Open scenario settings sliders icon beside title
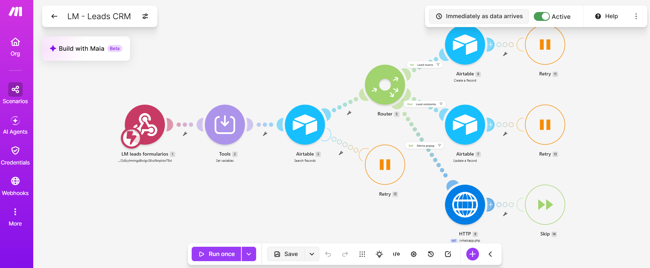This screenshot has height=268, width=650. pyautogui.click(x=145, y=16)
